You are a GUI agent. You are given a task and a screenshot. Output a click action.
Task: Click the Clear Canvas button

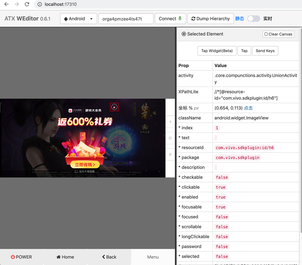tap(278, 34)
